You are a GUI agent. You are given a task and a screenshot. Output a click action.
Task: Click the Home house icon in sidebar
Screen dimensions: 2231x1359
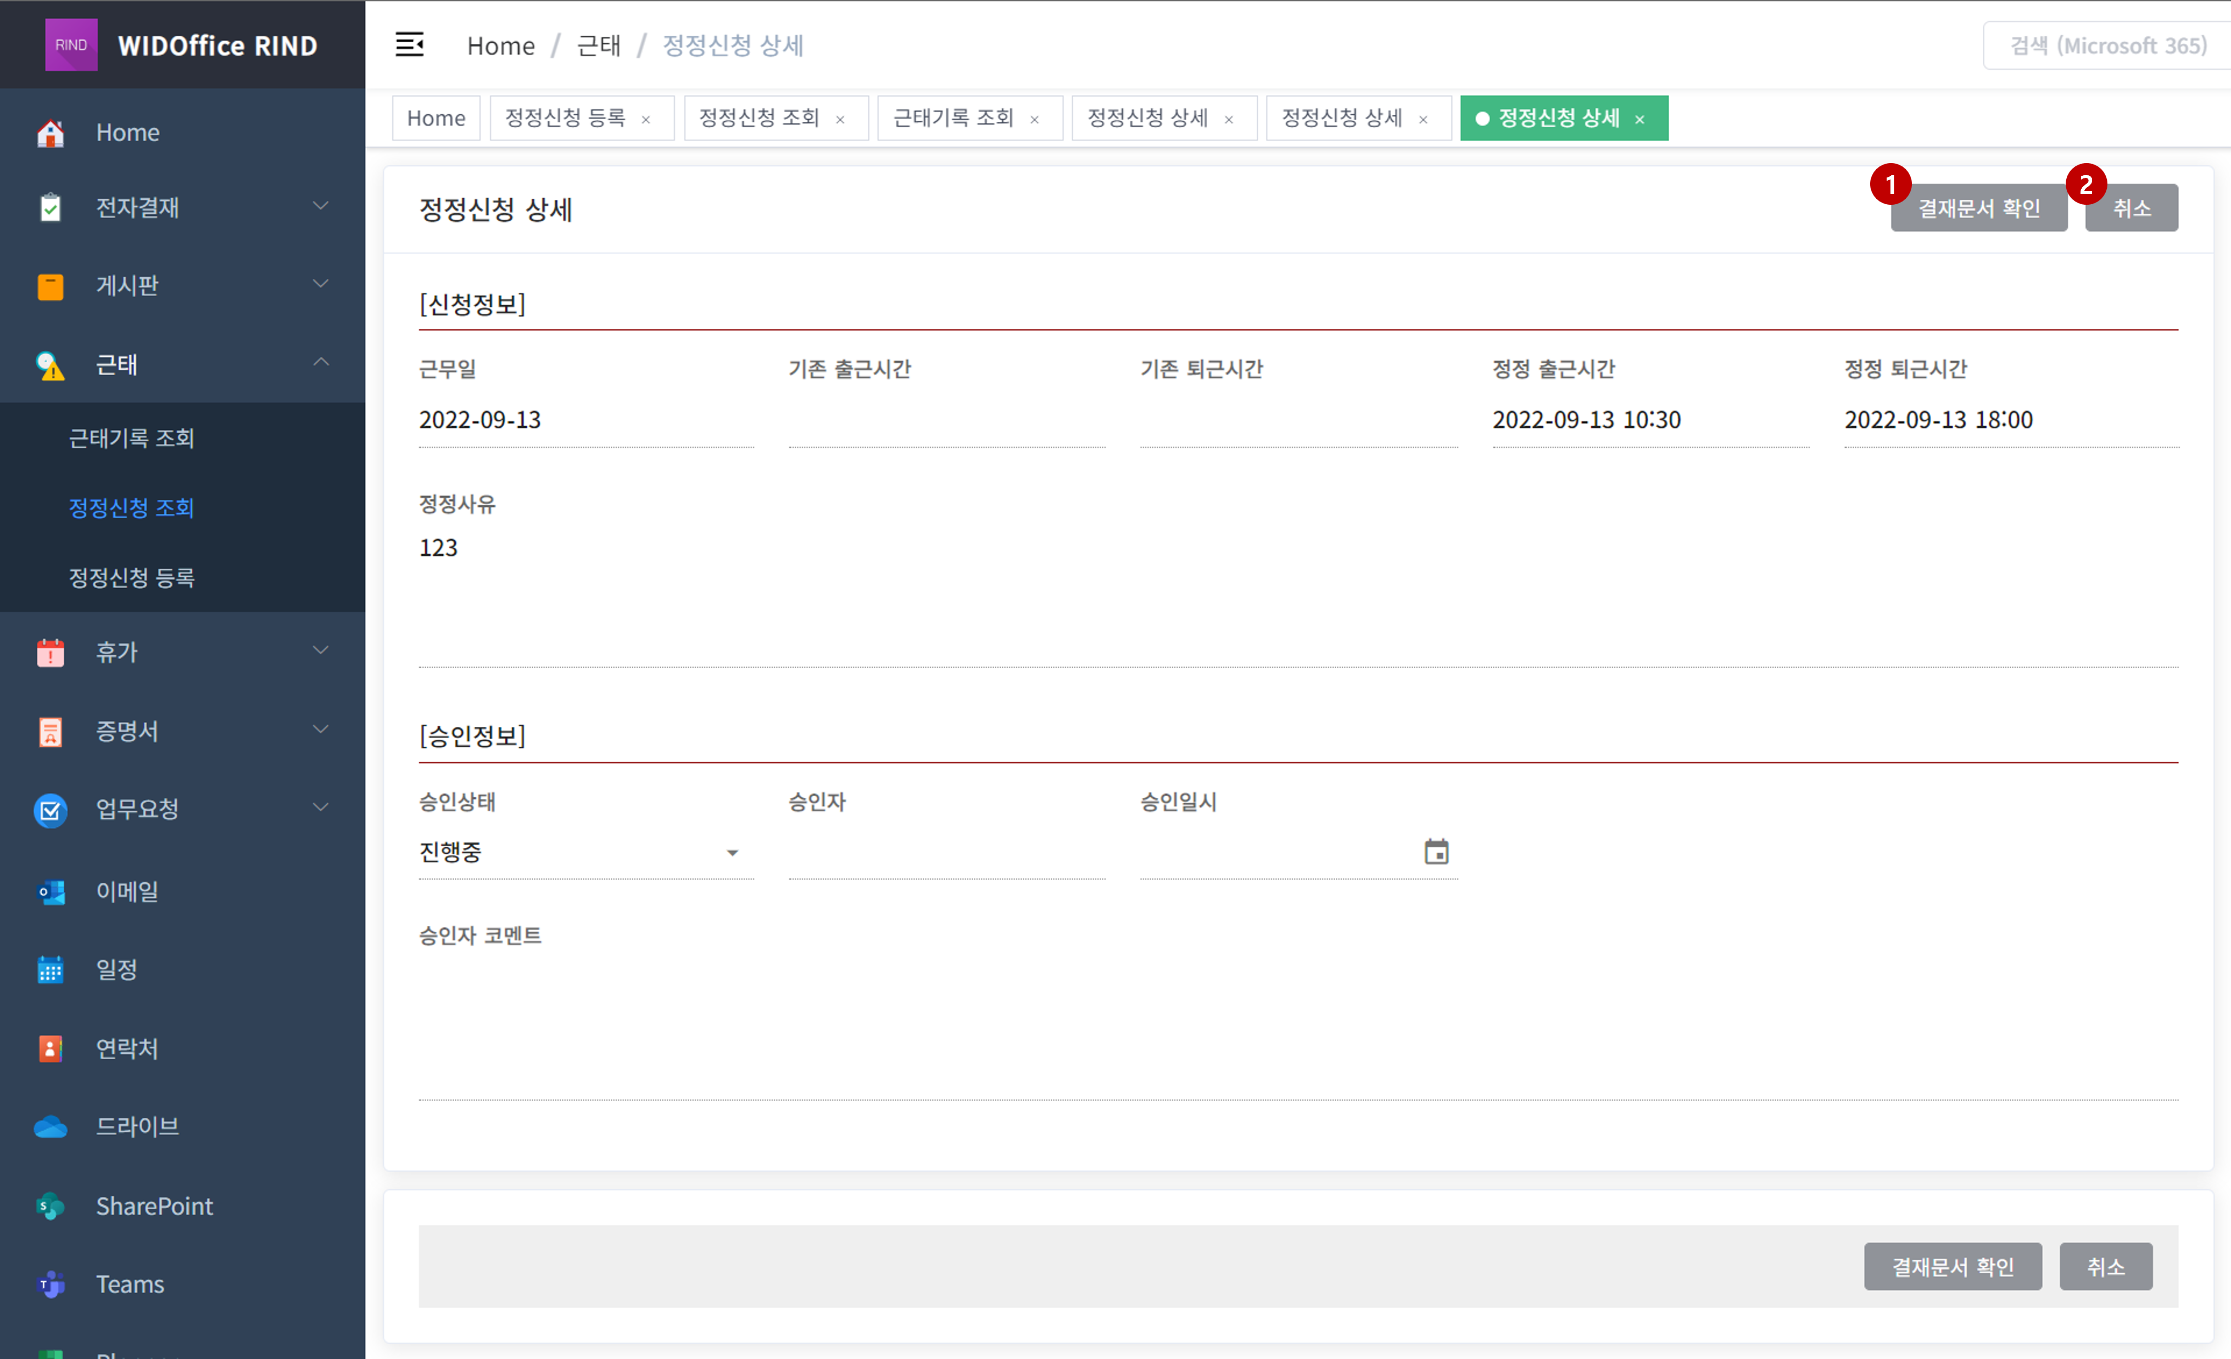tap(50, 132)
